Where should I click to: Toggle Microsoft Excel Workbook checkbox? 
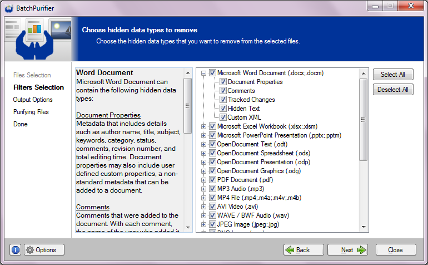[212, 126]
